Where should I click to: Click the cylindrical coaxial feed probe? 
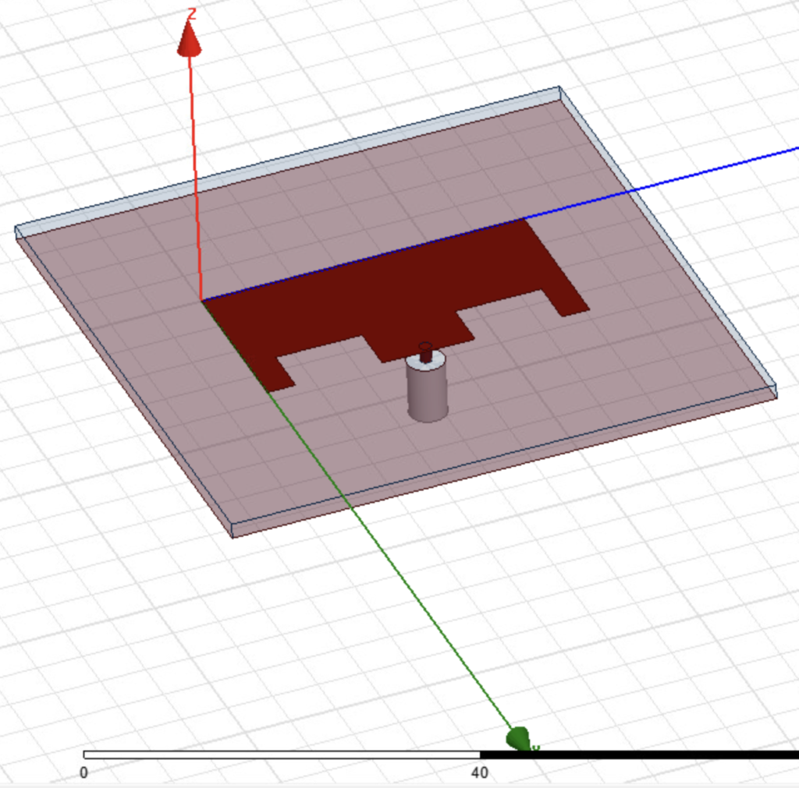click(x=427, y=388)
